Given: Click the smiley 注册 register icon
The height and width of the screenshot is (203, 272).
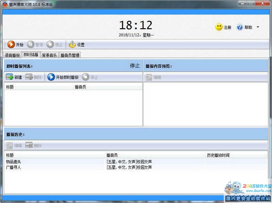Looking at the screenshot, I should point(219,27).
